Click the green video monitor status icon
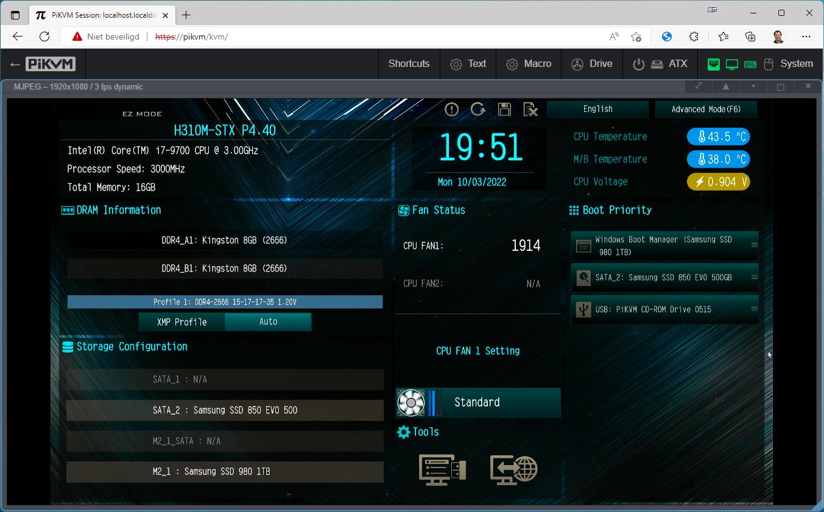Screen dimensions: 824x512 [x=732, y=64]
